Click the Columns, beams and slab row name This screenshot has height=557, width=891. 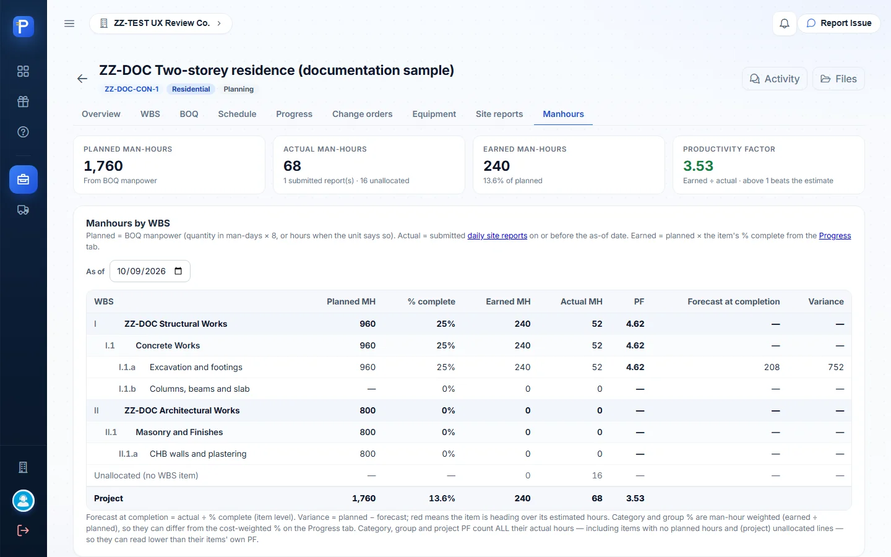click(x=200, y=389)
